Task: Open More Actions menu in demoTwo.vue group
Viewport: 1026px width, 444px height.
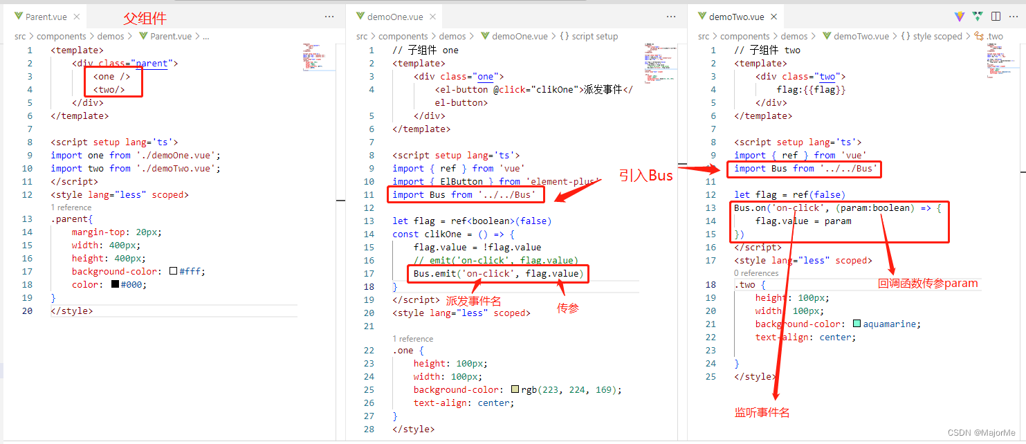Action: pos(1014,17)
